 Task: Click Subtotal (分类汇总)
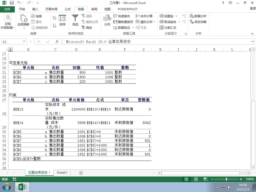168,27
